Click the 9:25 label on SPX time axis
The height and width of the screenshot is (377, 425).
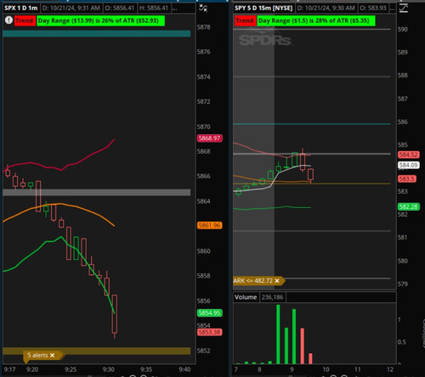[71, 369]
